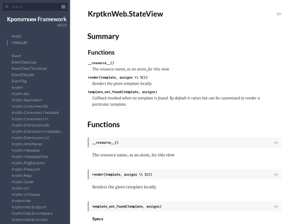Open the Exexif module
Viewport: 299px width, 224px height.
[x=17, y=56]
